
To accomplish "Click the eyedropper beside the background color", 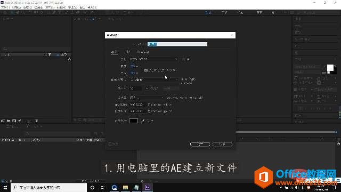I will 143,121.
